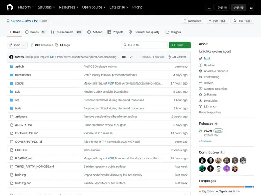Open the Enterprise dropdown menu
The height and width of the screenshot is (195, 261).
(x=119, y=7)
